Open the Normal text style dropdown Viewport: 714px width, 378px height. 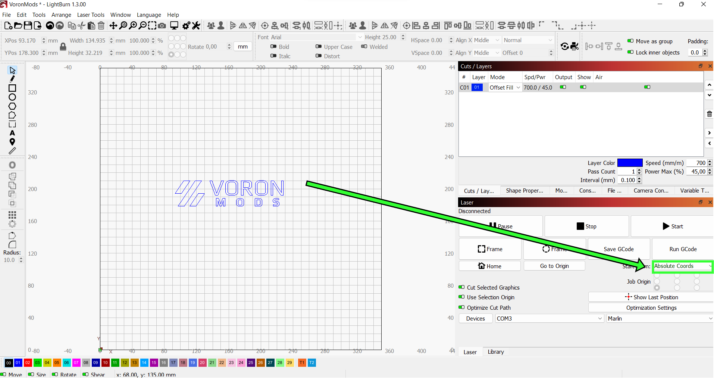528,40
